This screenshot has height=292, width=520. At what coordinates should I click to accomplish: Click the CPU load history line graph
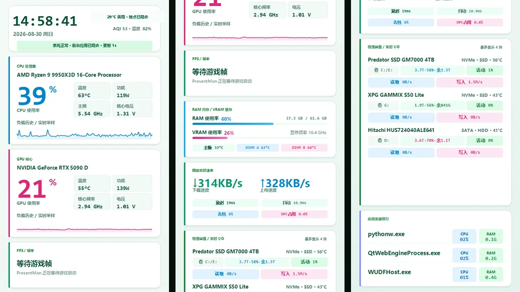tap(84, 134)
